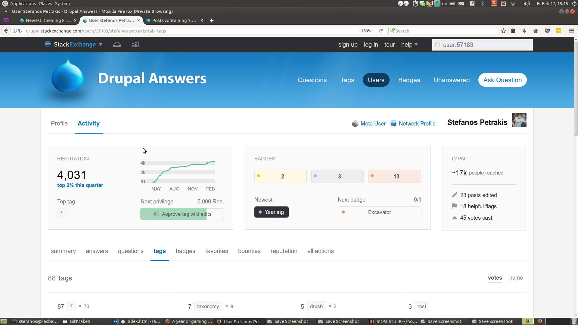This screenshot has width=578, height=325.
Task: Click the drush tag
Action: point(316,306)
